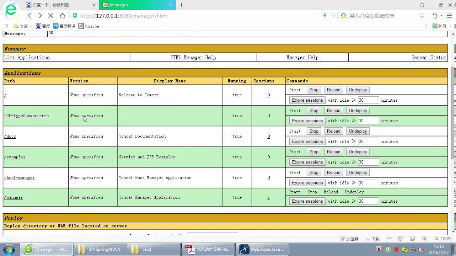The image size is (456, 256).
Task: Open the 下载 downloads status bar item
Action: pyautogui.click(x=373, y=239)
